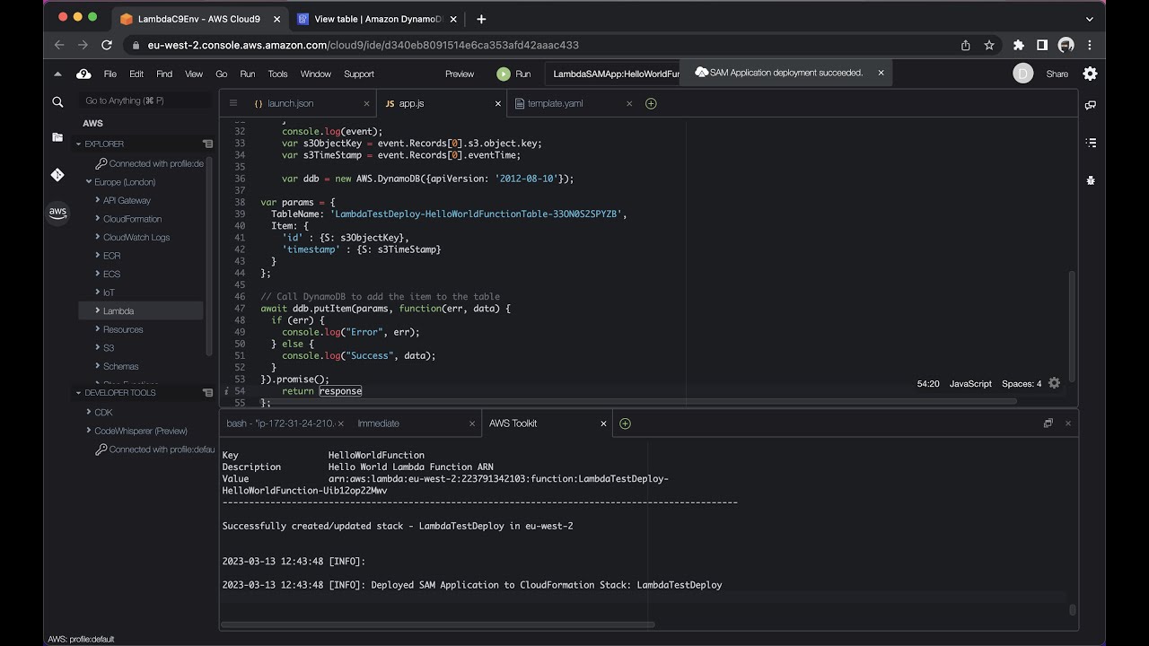This screenshot has width=1149, height=646.
Task: Click the 54:20 cursor position indicator
Action: click(928, 384)
